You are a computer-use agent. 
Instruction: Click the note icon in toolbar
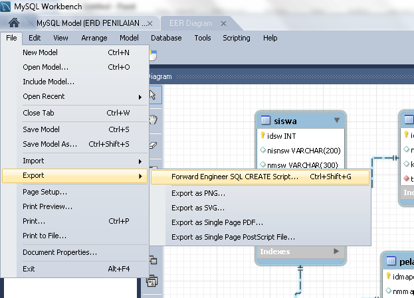[153, 55]
